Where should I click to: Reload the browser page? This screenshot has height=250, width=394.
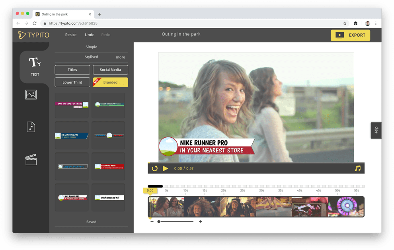[35, 23]
